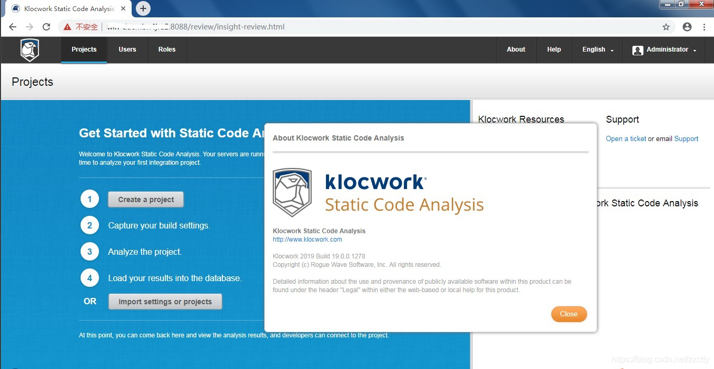Click the Klocwork Resources heading
714x369 pixels.
[x=521, y=119]
